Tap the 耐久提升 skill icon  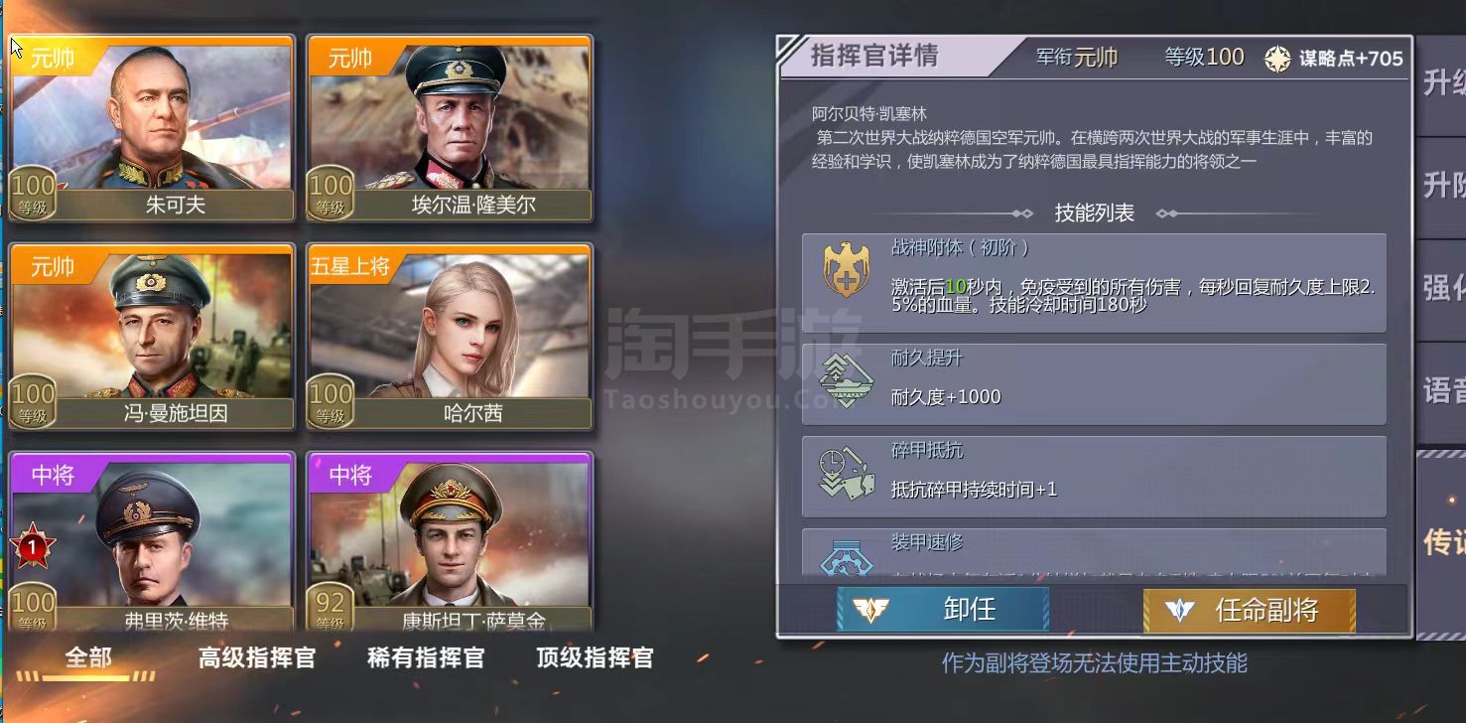pos(847,380)
